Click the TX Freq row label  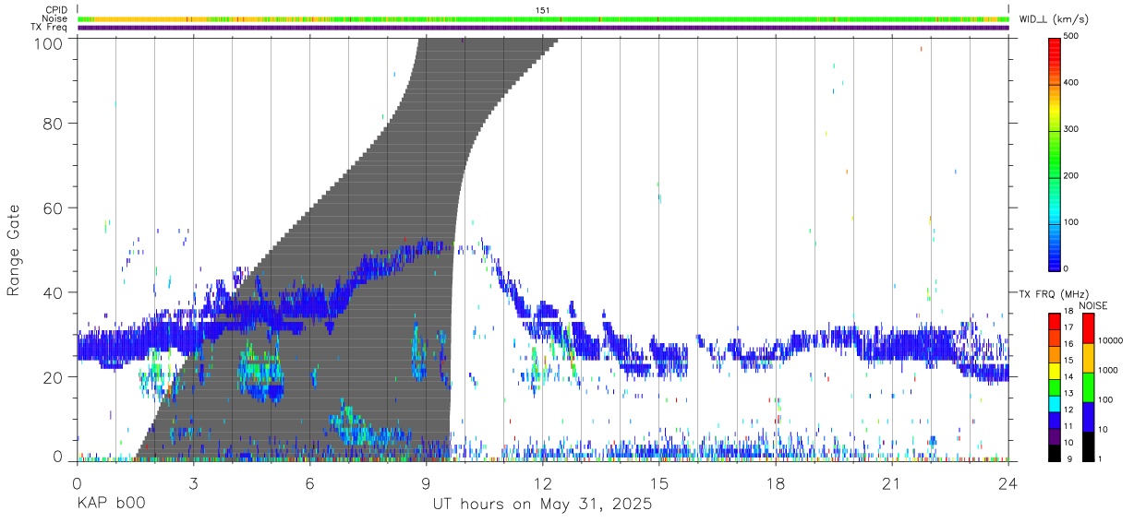click(50, 28)
